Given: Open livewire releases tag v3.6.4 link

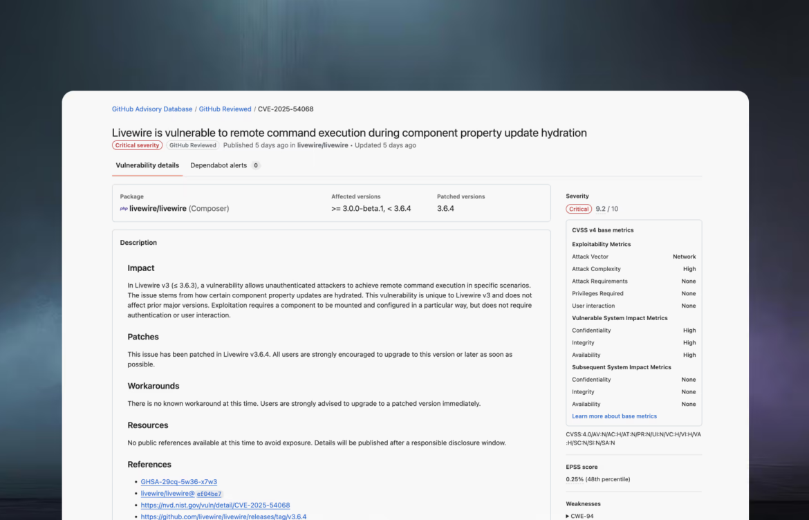Looking at the screenshot, I should [x=223, y=517].
